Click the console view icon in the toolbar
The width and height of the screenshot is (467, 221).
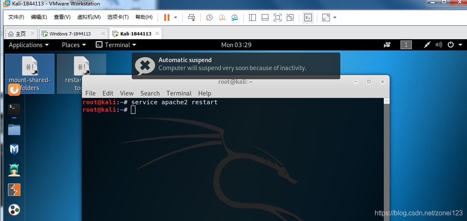pyautogui.click(x=308, y=18)
